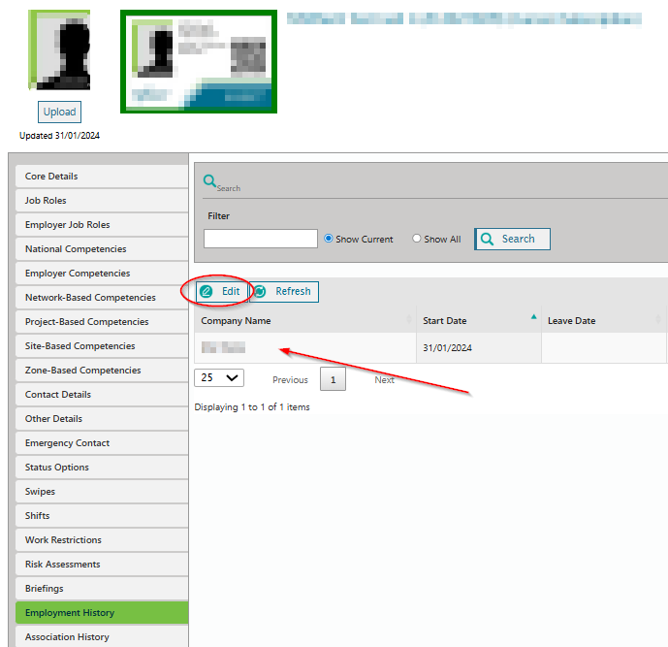
Task: Click the Company Name sort arrows
Action: click(408, 319)
